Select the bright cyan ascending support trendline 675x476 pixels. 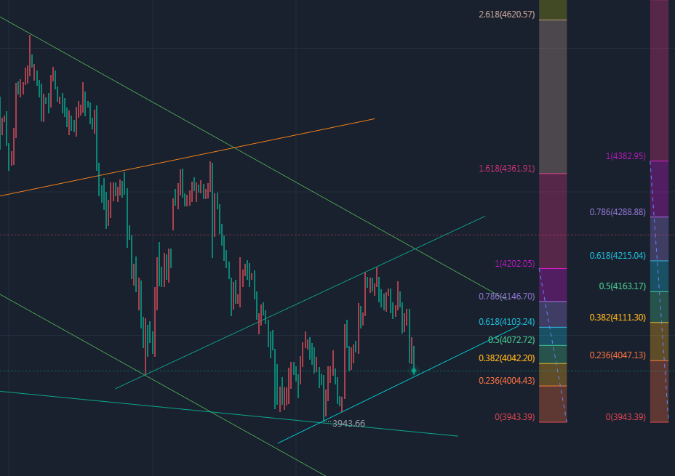398,384
